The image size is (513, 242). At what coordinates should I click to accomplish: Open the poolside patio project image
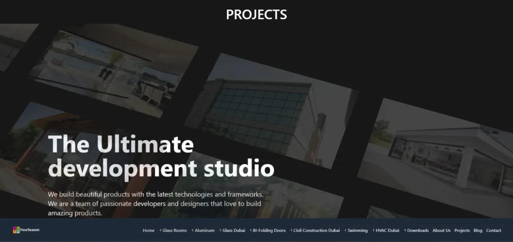(113, 70)
